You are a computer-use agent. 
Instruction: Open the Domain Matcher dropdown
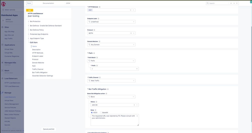pyautogui.click(x=111, y=45)
